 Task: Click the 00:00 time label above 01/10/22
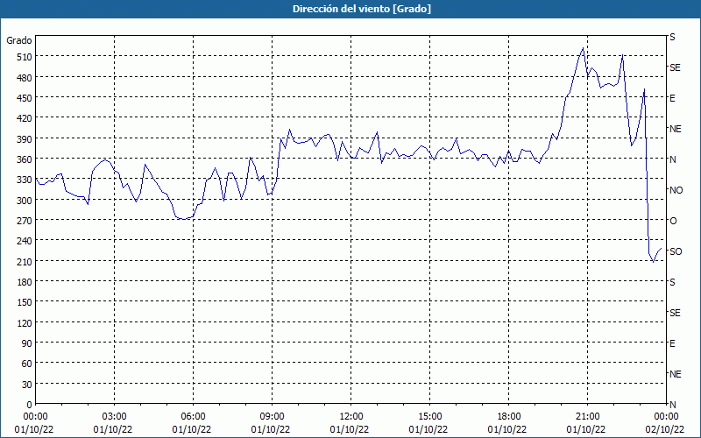[35, 417]
